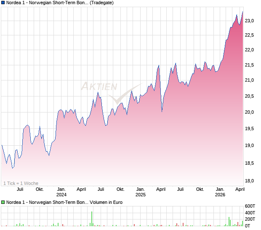Click the '1 Tick = 1 Woche' note
The height and width of the screenshot is (230, 261).
(x=21, y=183)
